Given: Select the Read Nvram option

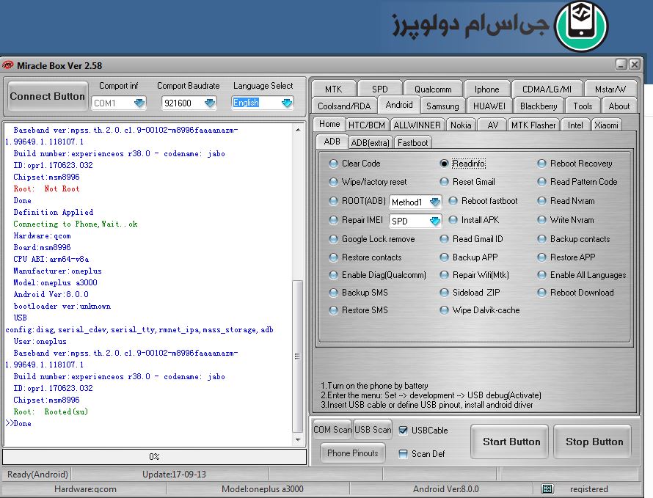Looking at the screenshot, I should pyautogui.click(x=541, y=201).
